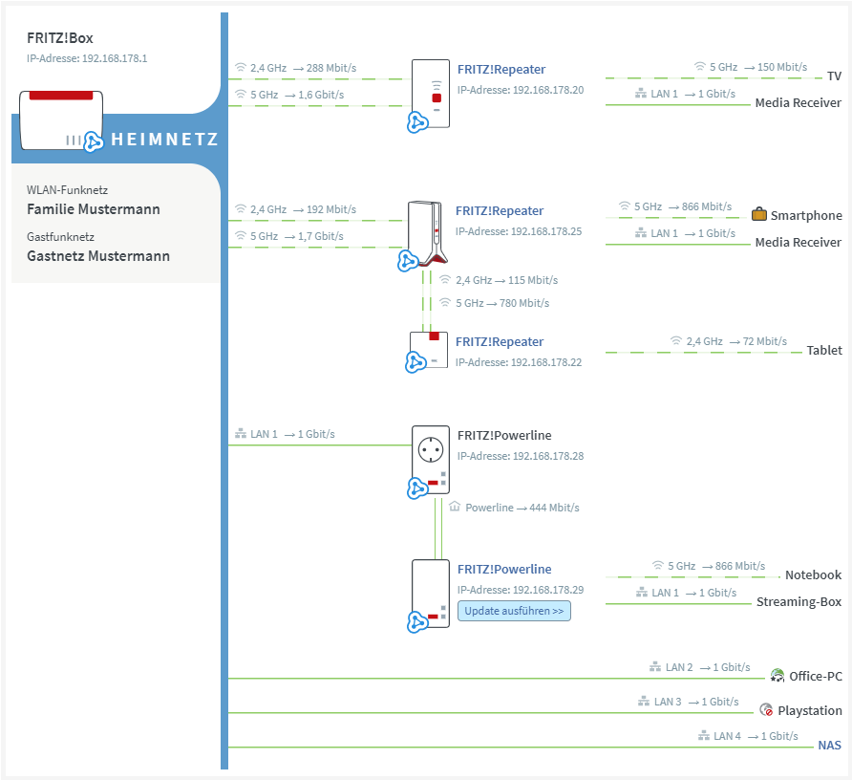Click the LAN icon beside LAN 2 1 Gbit/s
The height and width of the screenshot is (780, 852).
[655, 667]
